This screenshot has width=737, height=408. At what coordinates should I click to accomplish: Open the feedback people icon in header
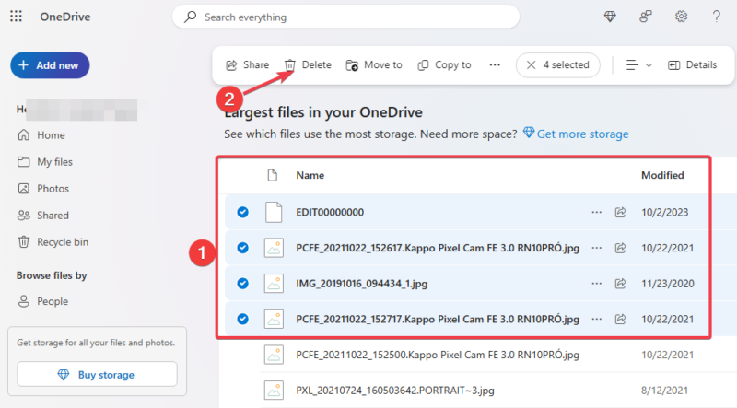pyautogui.click(x=646, y=17)
